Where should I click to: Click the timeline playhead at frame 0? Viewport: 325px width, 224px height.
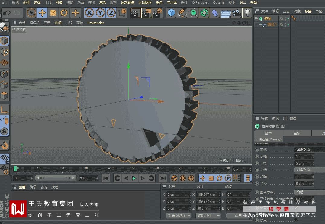pos(15,168)
